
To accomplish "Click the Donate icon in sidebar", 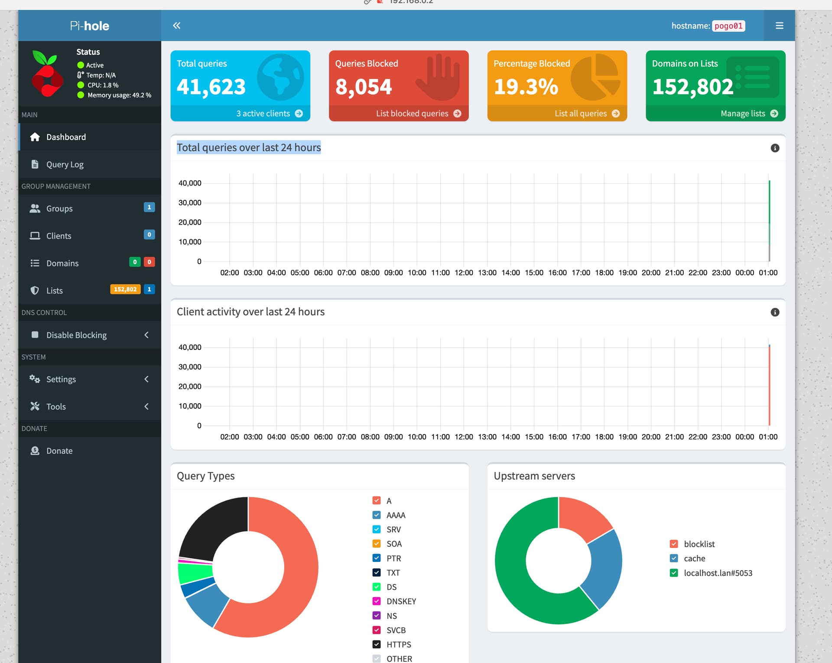I will coord(35,451).
